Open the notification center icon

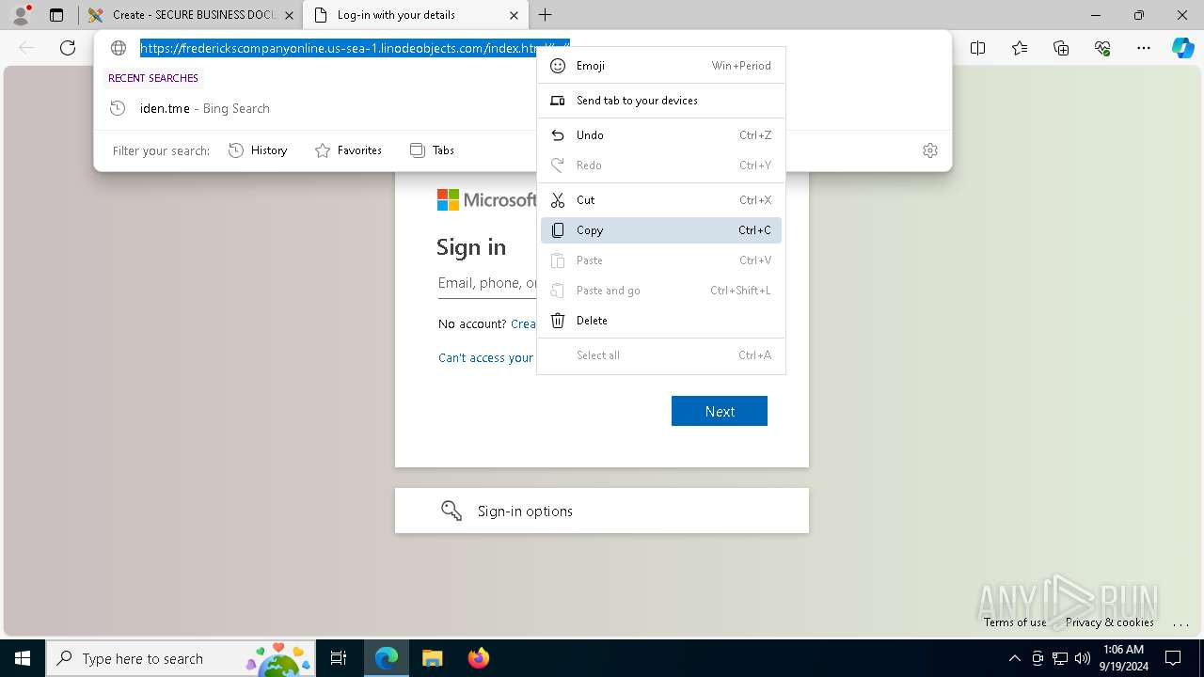click(x=1173, y=658)
